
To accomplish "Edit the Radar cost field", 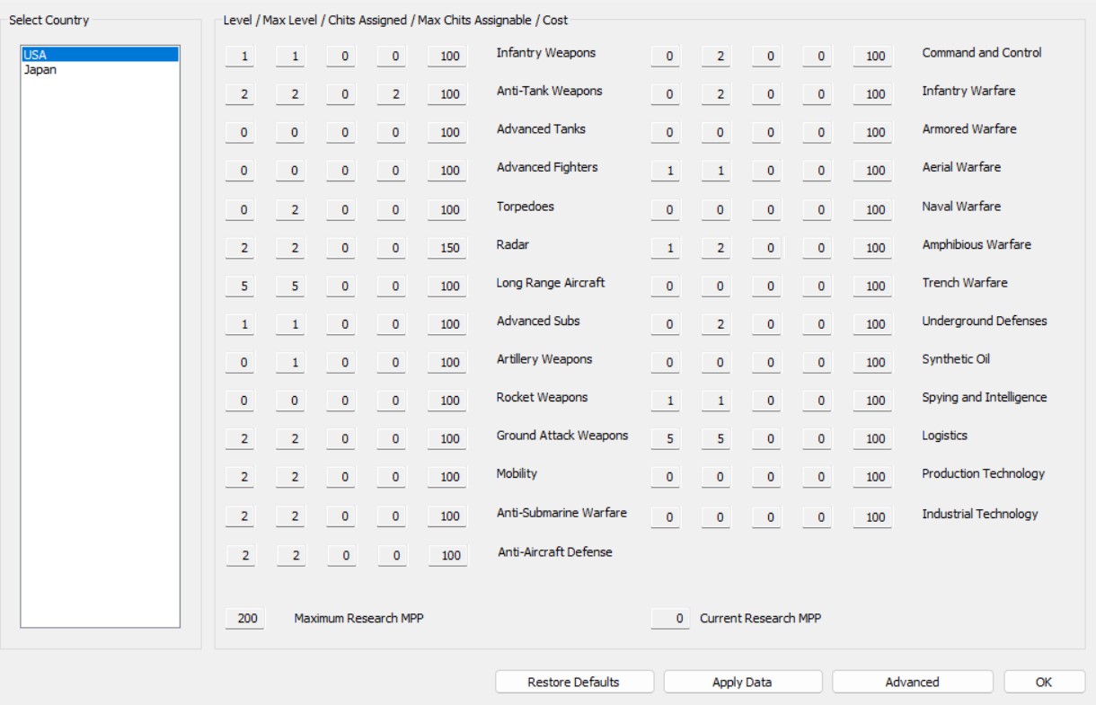I will click(x=448, y=248).
